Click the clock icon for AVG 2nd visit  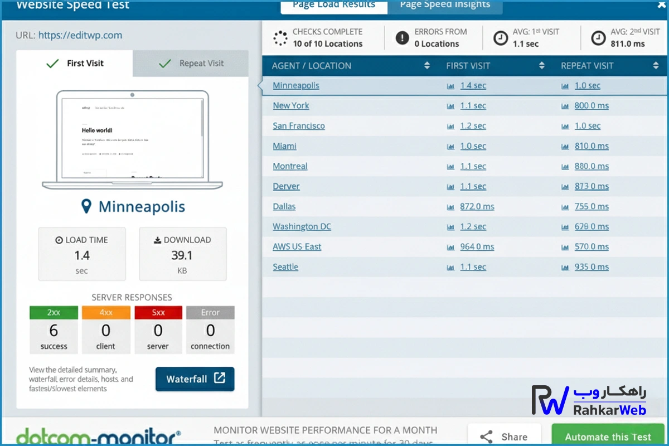click(598, 38)
